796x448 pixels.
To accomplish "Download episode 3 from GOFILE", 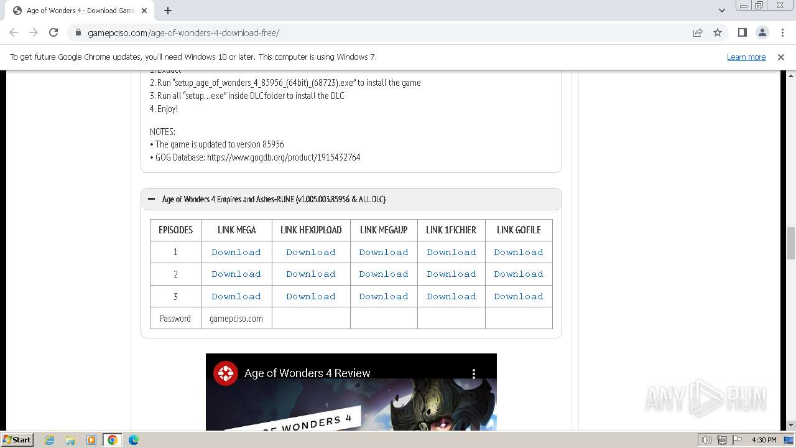I will (x=519, y=296).
